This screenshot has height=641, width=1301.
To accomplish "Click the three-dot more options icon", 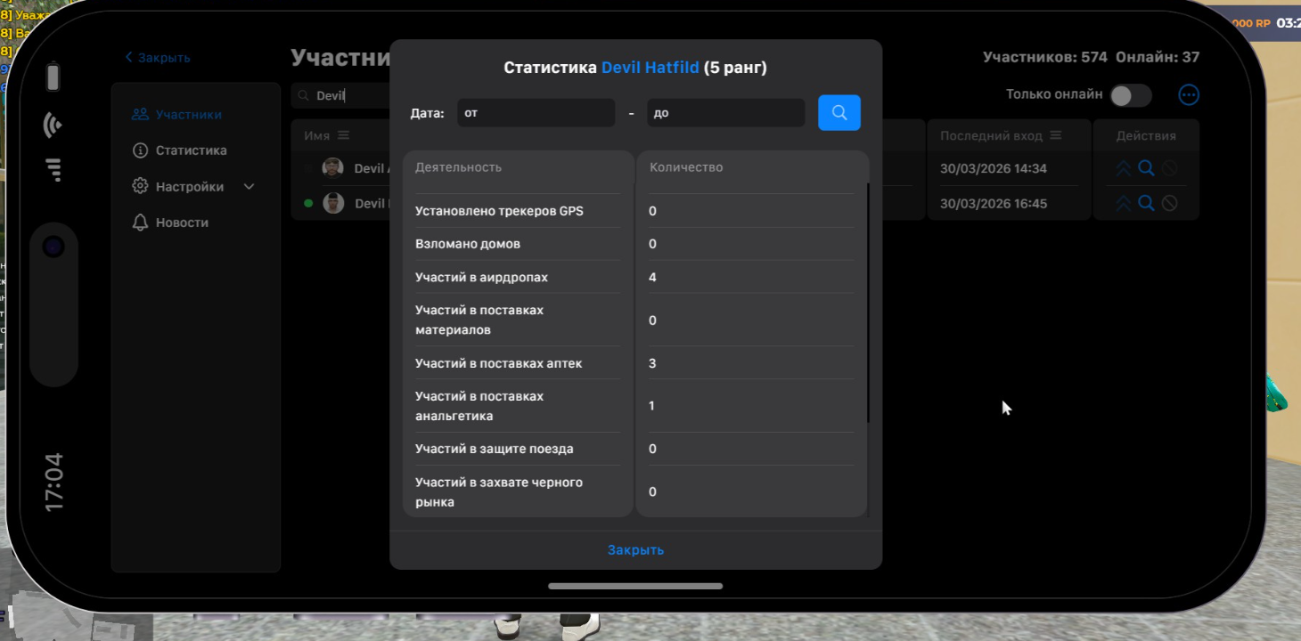I will pos(1188,95).
